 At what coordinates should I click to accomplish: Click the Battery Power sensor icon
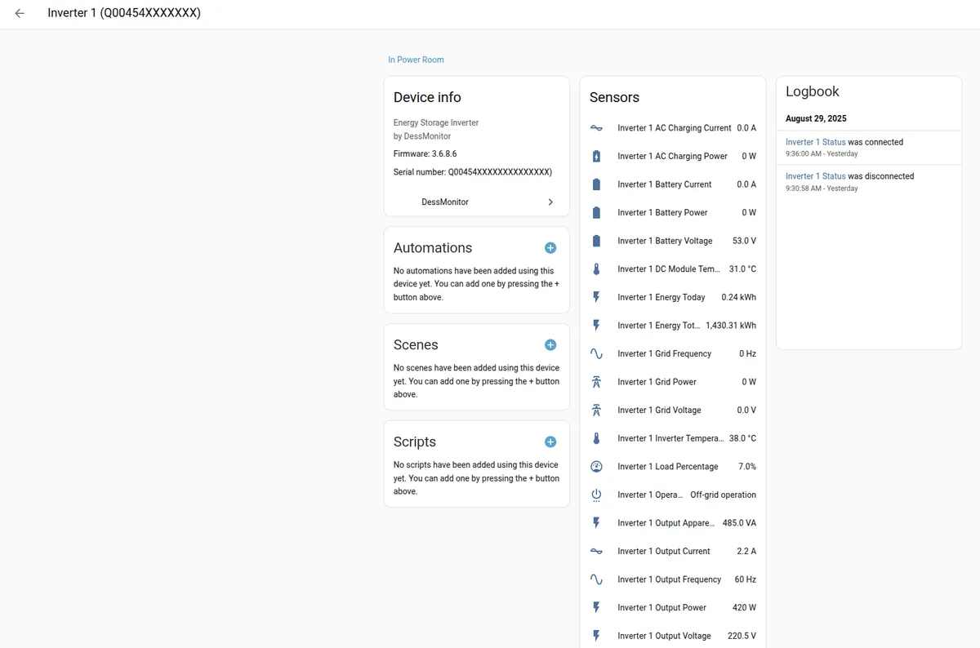pyautogui.click(x=596, y=212)
